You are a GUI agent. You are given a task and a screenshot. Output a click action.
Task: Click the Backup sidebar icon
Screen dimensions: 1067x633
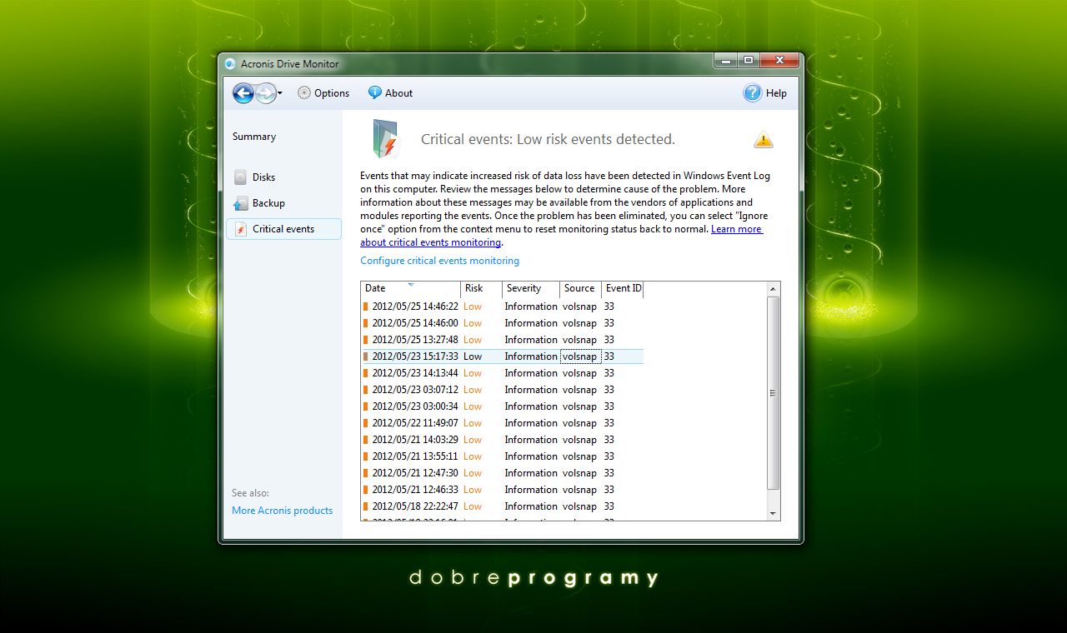point(240,203)
